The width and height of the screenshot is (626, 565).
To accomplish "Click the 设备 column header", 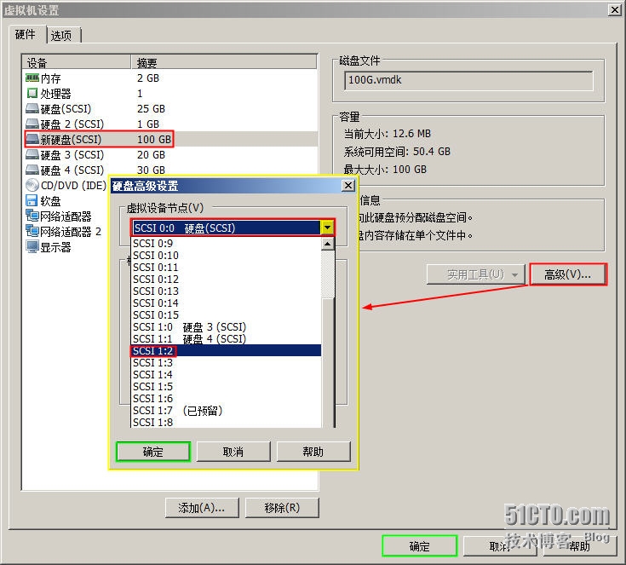I will pos(77,62).
